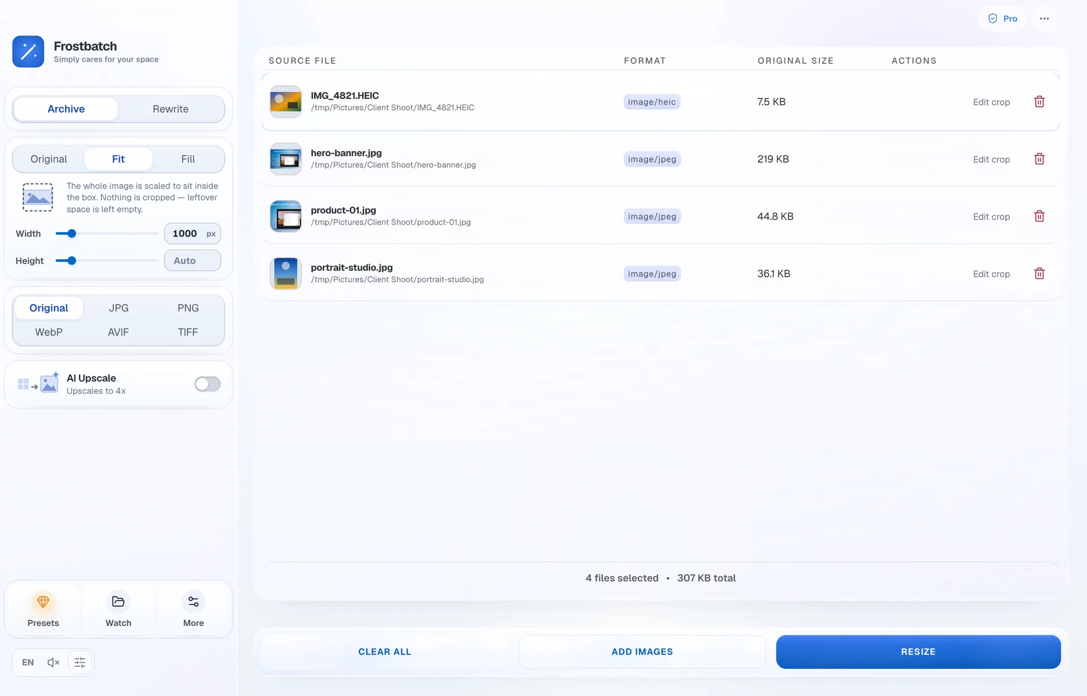Open the three-dot overflow menu

tap(1045, 19)
